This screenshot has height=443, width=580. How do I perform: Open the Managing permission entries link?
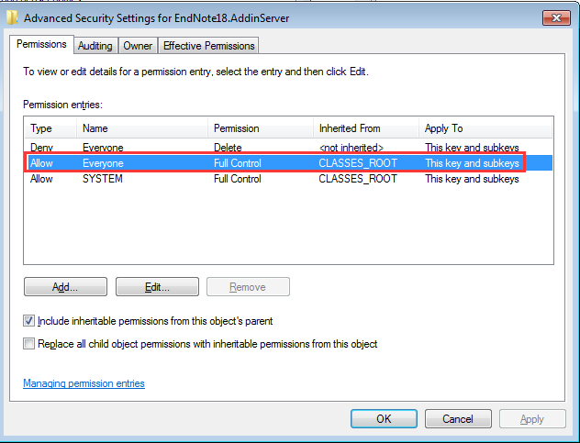[84, 383]
